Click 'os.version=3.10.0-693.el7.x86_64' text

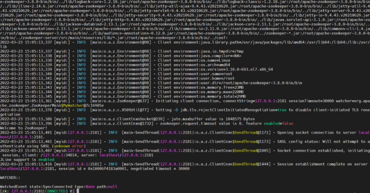pyautogui.click(x=237, y=69)
